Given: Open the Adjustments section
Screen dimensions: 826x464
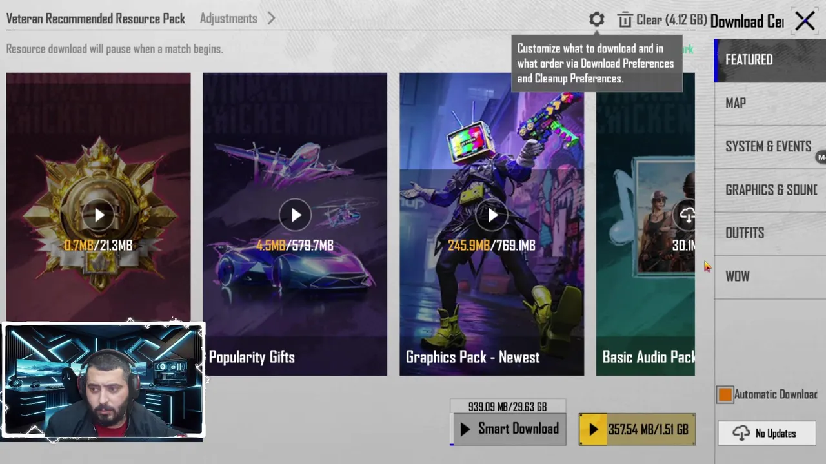Looking at the screenshot, I should pos(228,19).
